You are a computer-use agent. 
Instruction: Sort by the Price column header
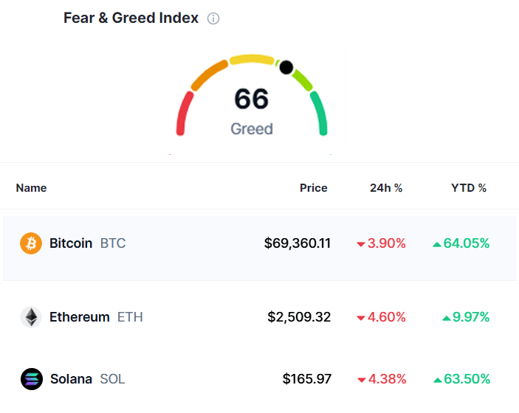313,188
